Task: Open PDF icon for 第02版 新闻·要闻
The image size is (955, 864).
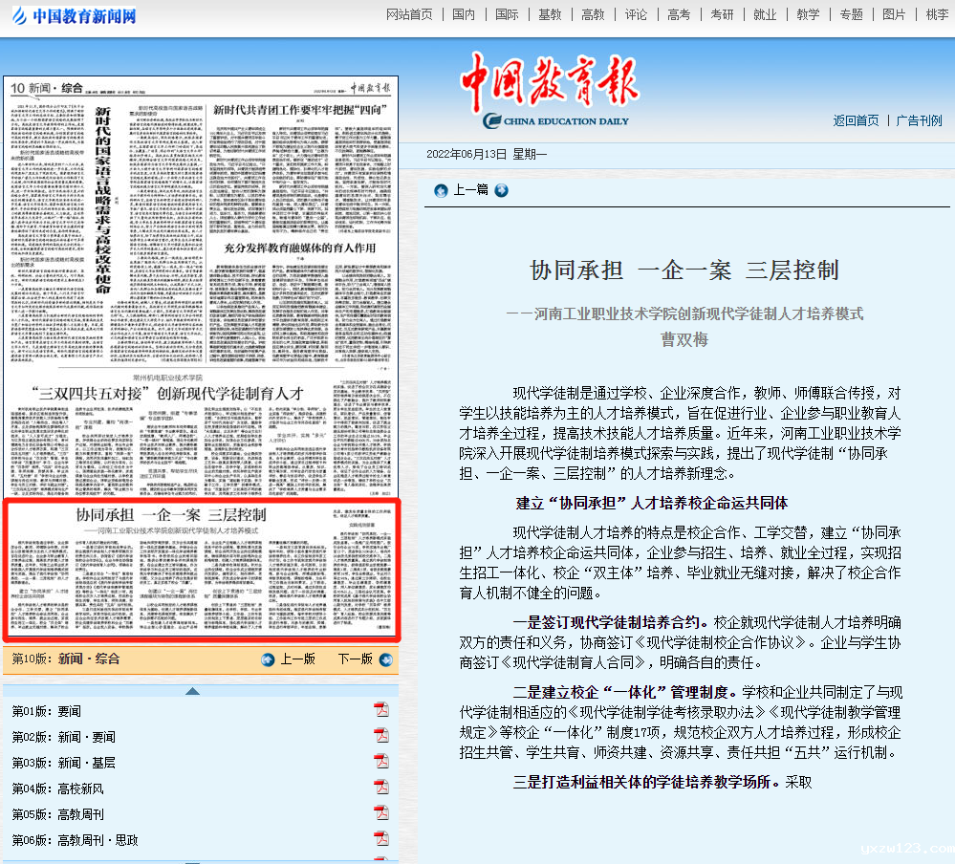Action: [x=381, y=736]
